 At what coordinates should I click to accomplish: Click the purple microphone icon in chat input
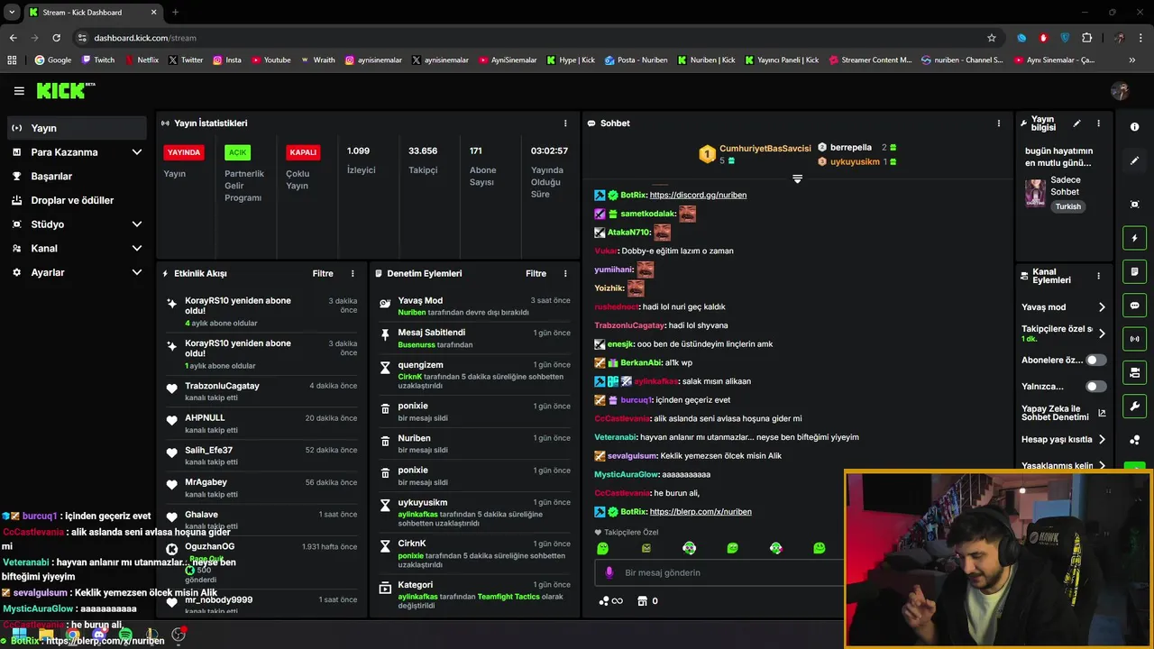click(609, 572)
